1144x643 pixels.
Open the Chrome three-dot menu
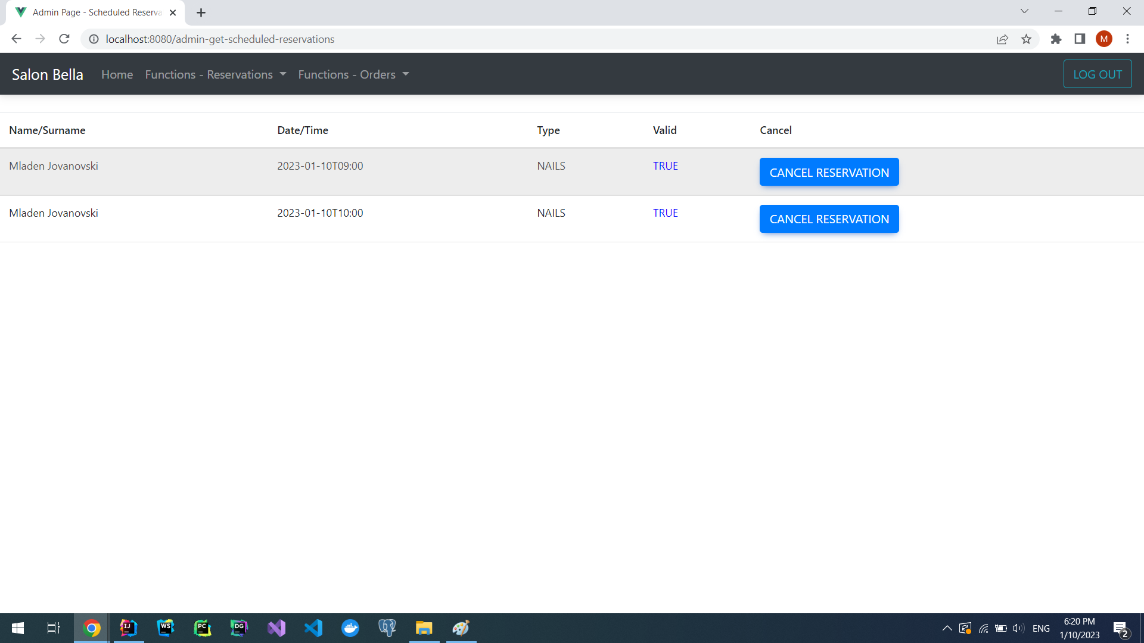pos(1127,39)
